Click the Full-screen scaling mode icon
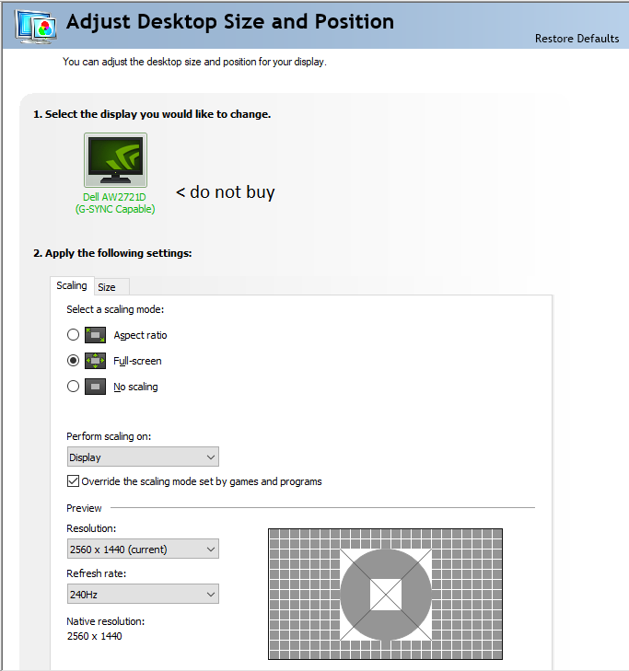 coord(95,361)
